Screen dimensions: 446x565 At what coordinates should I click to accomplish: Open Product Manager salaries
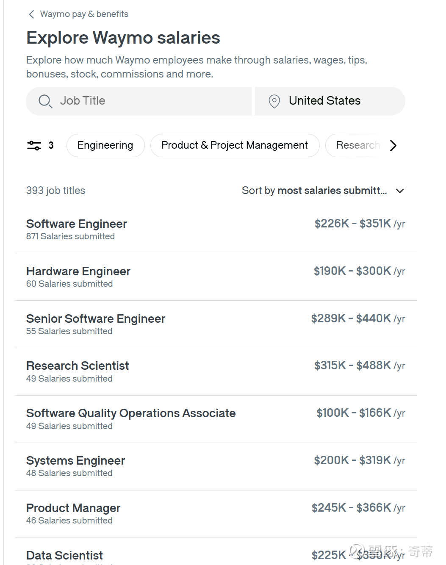[73, 508]
